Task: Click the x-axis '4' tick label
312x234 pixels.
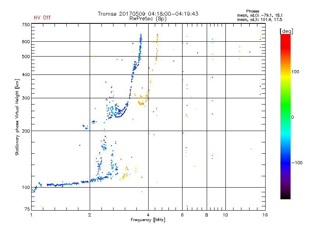Action: click(x=148, y=215)
